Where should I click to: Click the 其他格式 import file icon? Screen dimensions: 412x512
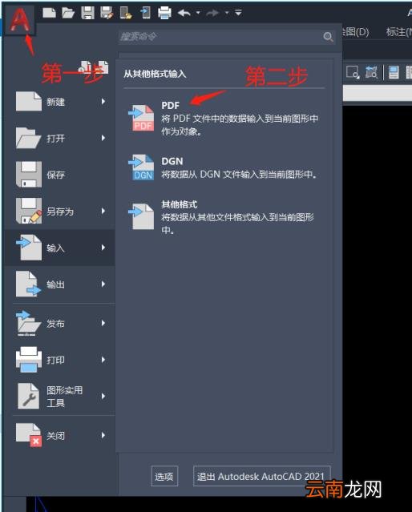click(141, 216)
